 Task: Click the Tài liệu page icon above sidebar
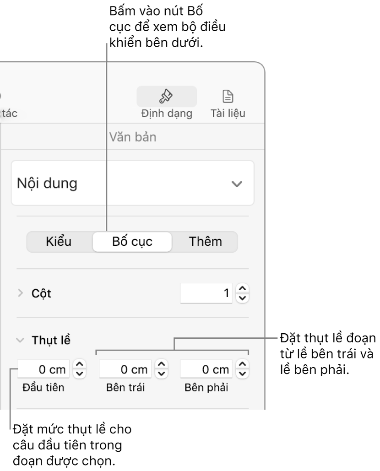[x=228, y=96]
